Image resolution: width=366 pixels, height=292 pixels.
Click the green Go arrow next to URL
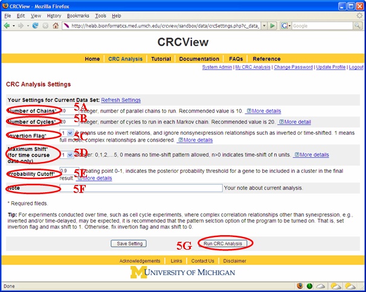pyautogui.click(x=272, y=26)
